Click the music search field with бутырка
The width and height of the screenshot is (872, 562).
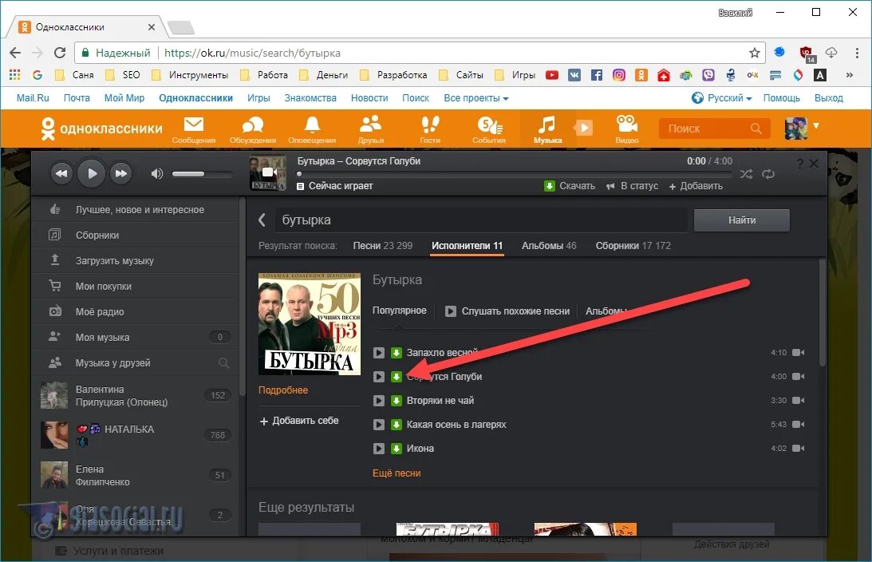coord(481,220)
